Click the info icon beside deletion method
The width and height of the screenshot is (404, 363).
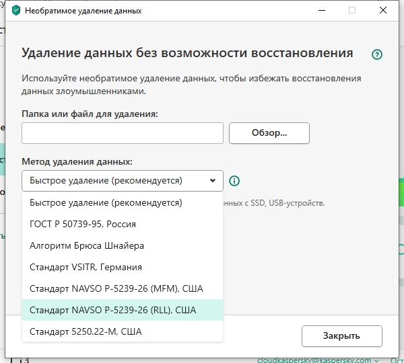tap(234, 181)
